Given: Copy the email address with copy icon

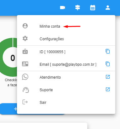Looking at the screenshot, I should coord(108,64).
